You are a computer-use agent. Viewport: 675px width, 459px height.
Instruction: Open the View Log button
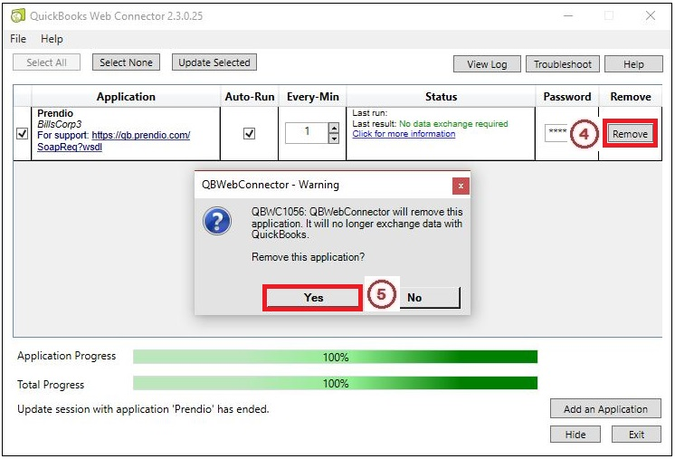[487, 64]
